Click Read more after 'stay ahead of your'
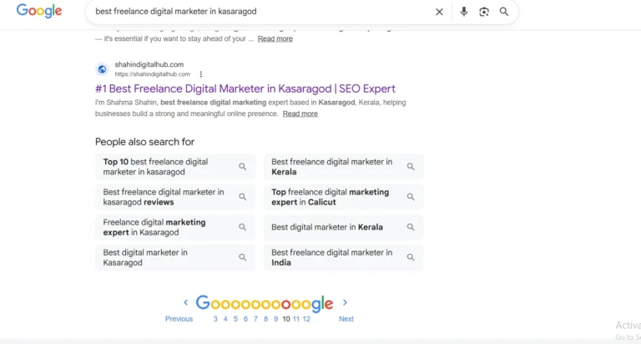The image size is (641, 344). [x=275, y=39]
